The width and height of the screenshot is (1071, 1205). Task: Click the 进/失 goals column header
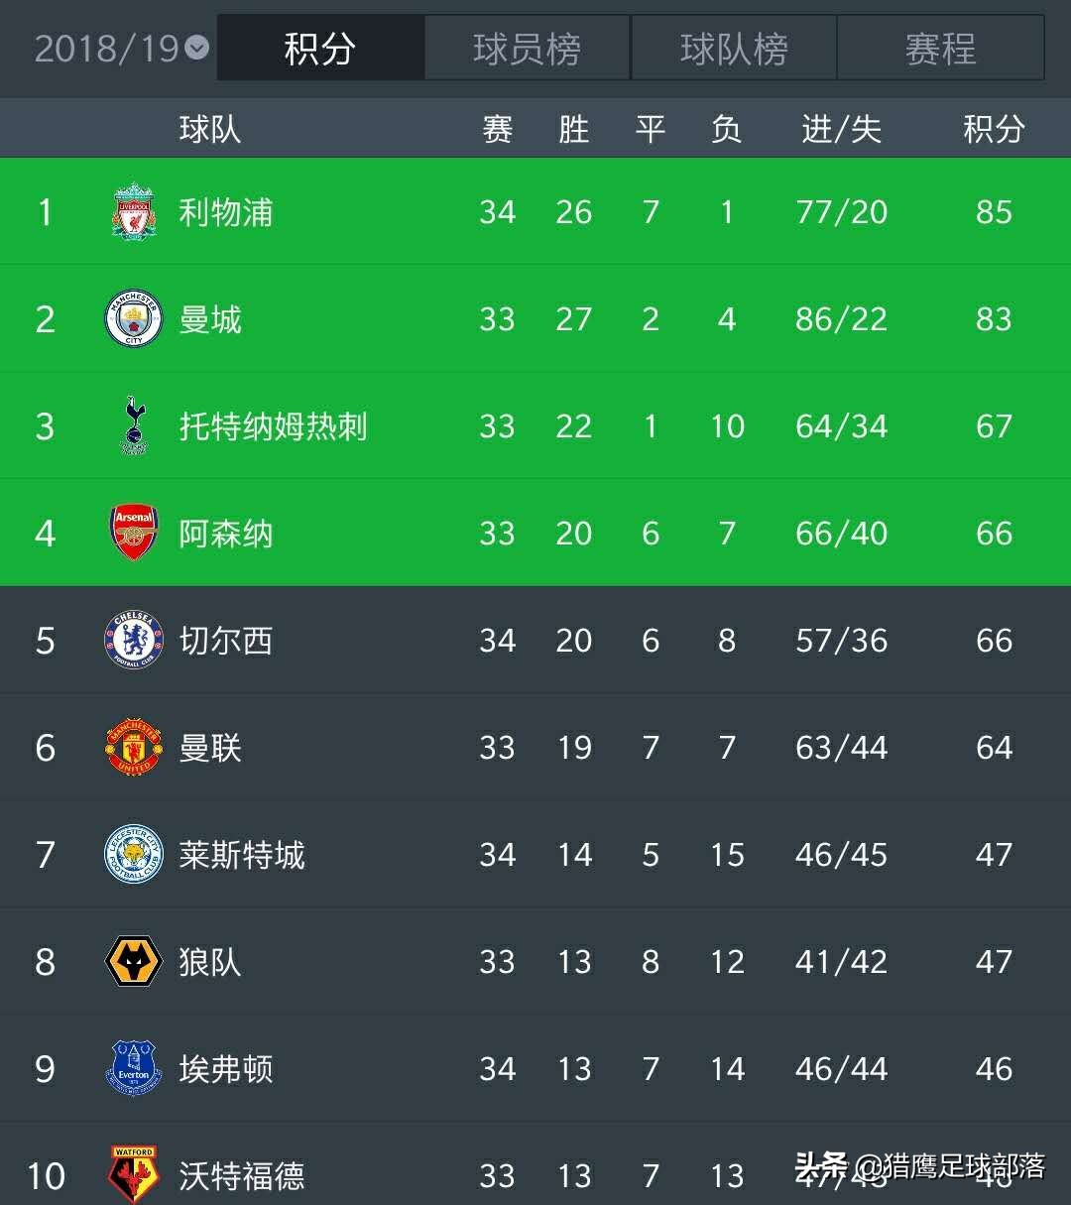pyautogui.click(x=841, y=129)
